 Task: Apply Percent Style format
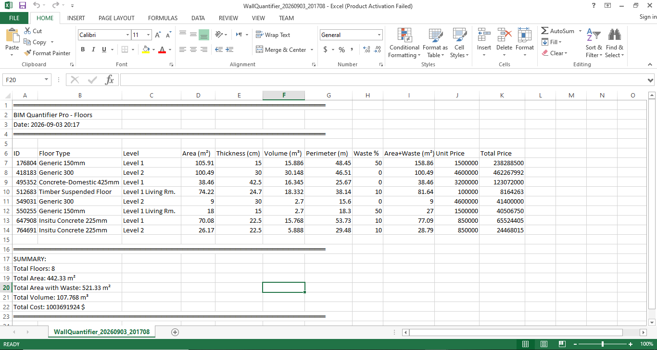click(341, 49)
